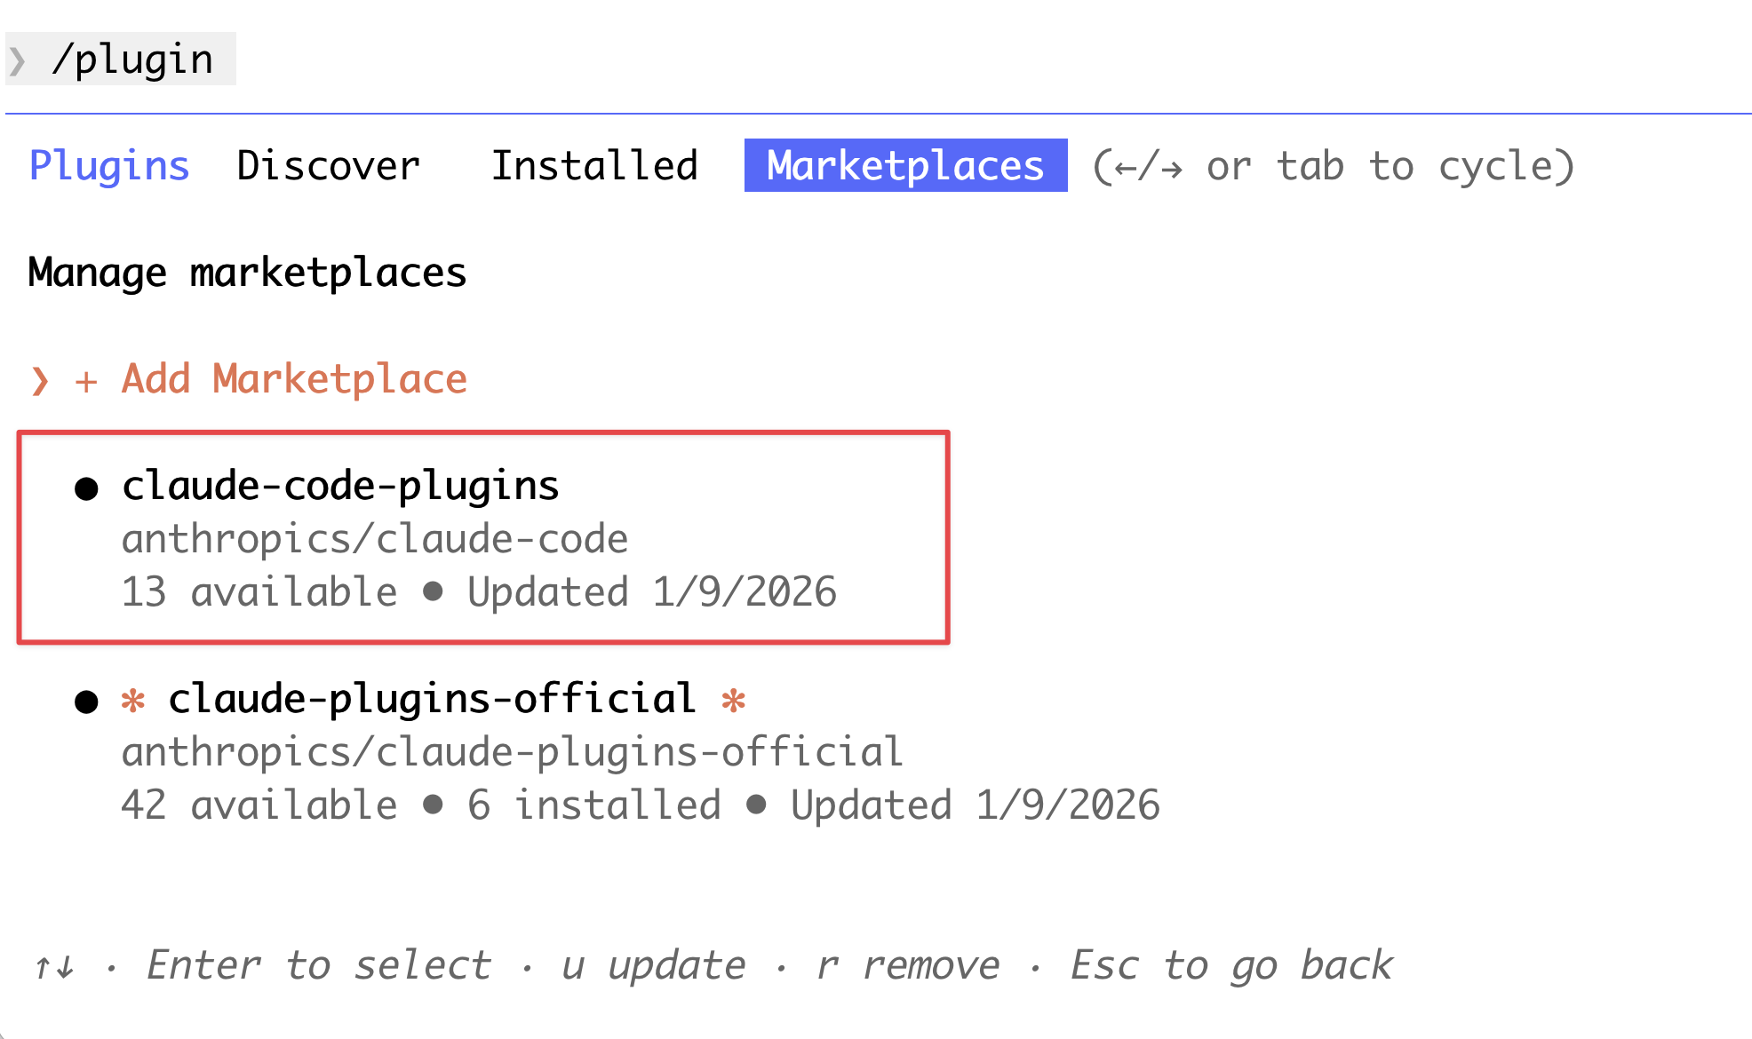The image size is (1752, 1039).
Task: Click the bullet next to claude-code-plugins
Action: tap(86, 488)
